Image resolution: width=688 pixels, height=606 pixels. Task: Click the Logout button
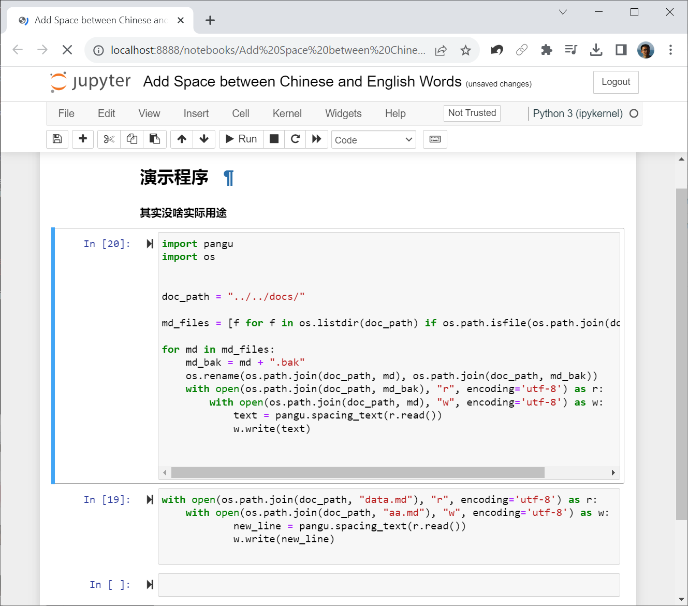[616, 82]
